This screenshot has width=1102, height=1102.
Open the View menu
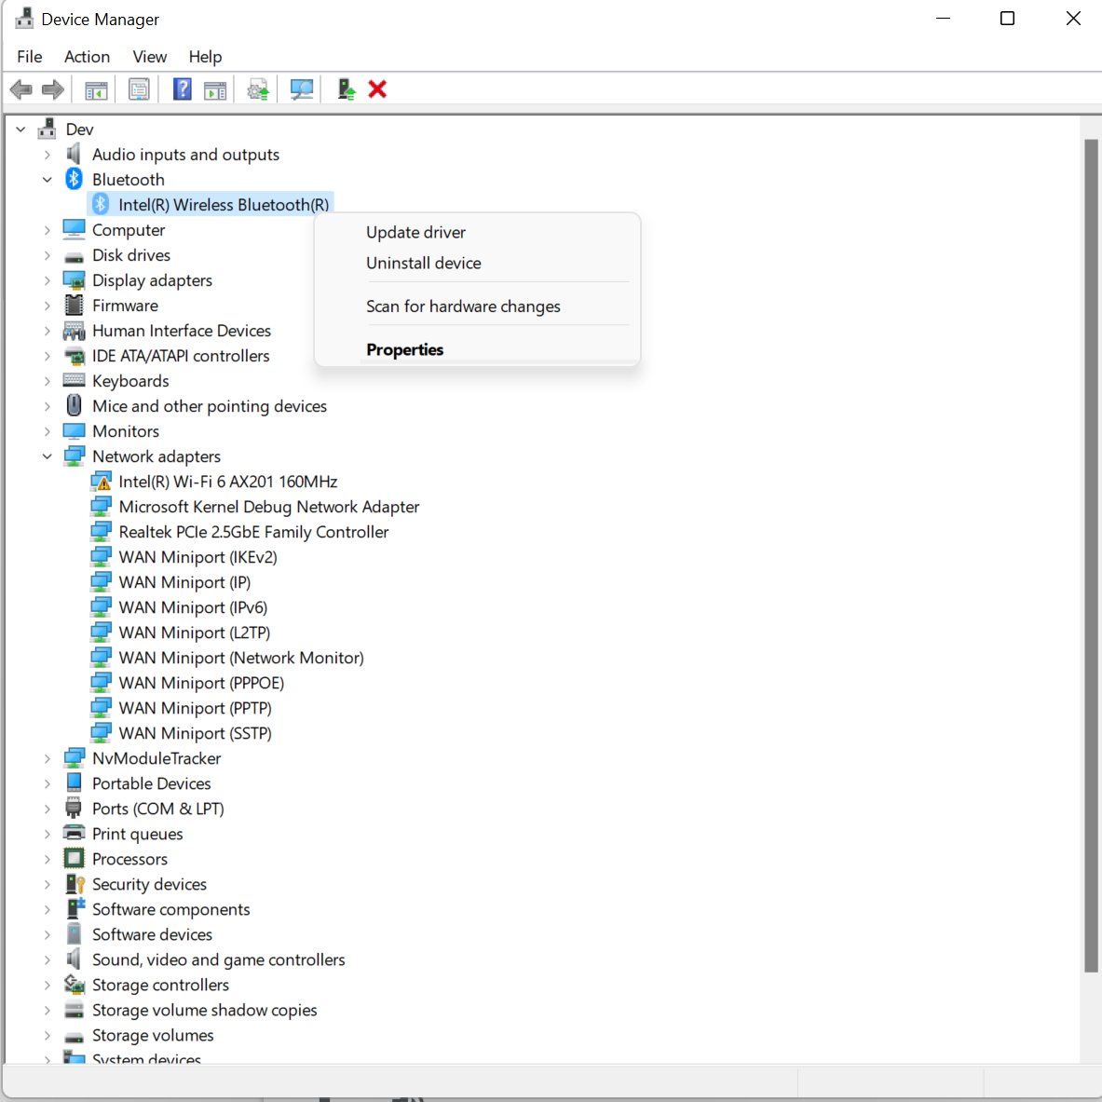(149, 57)
